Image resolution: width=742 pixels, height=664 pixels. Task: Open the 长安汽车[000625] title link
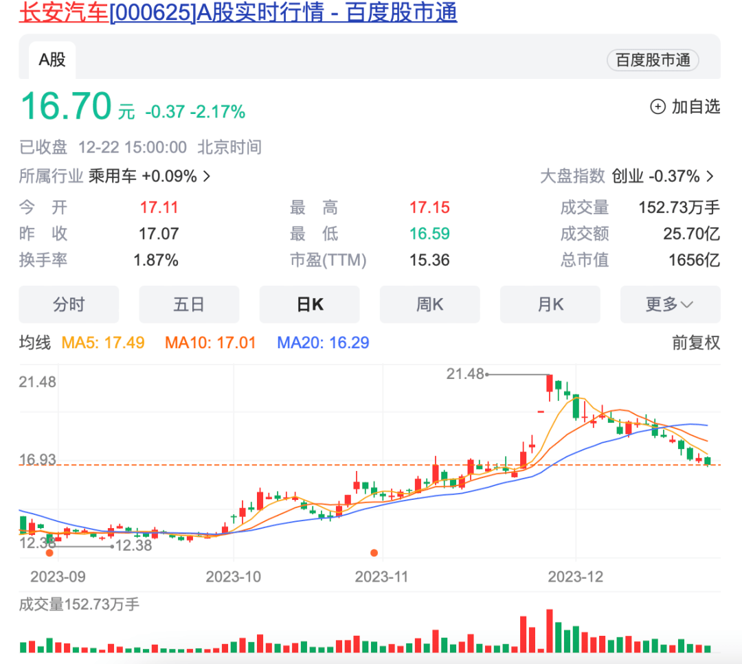coord(238,12)
